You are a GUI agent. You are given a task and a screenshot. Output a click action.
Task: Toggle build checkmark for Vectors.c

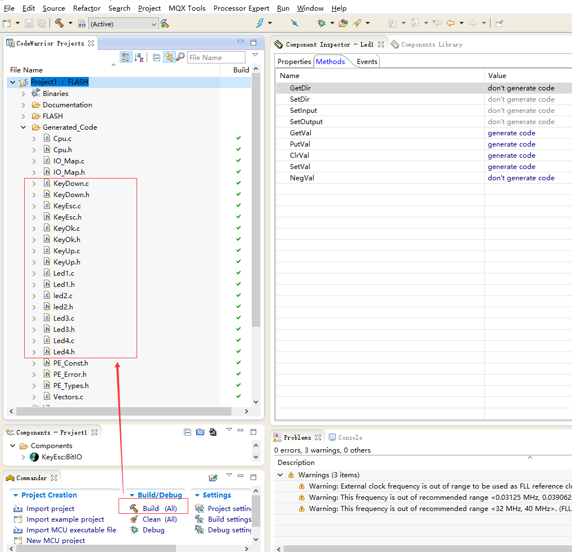pyautogui.click(x=238, y=396)
